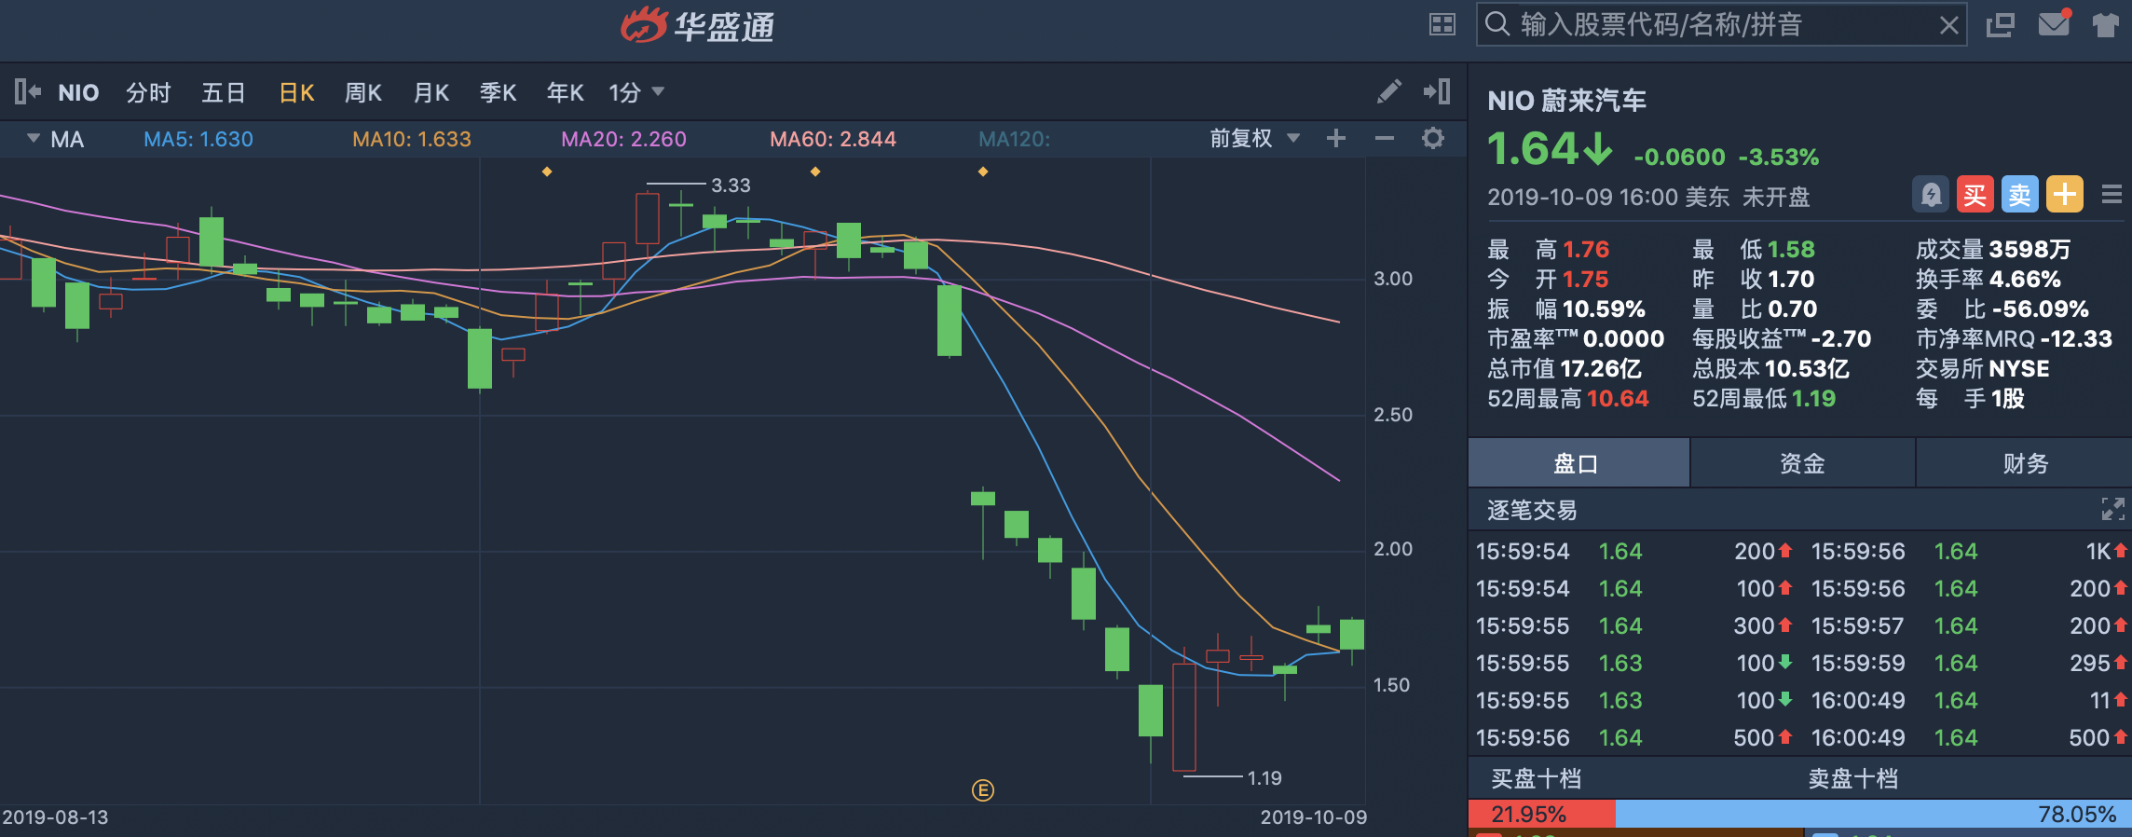2132x837 pixels.
Task: Zoom in chart with plus icon
Action: tap(1336, 139)
